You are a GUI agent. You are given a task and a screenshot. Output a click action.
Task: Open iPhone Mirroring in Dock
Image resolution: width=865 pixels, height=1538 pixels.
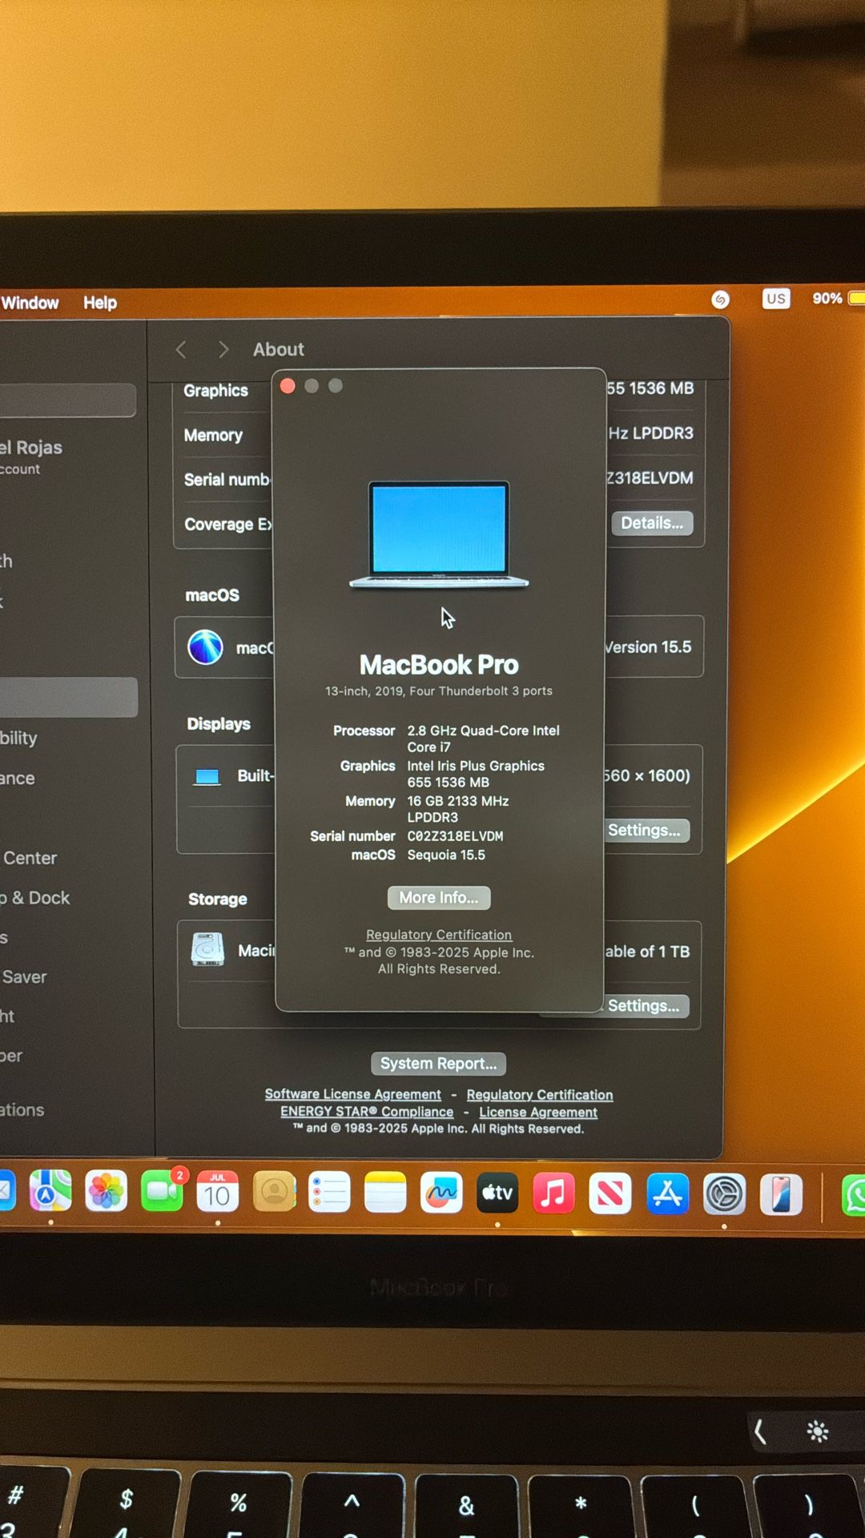[781, 1194]
